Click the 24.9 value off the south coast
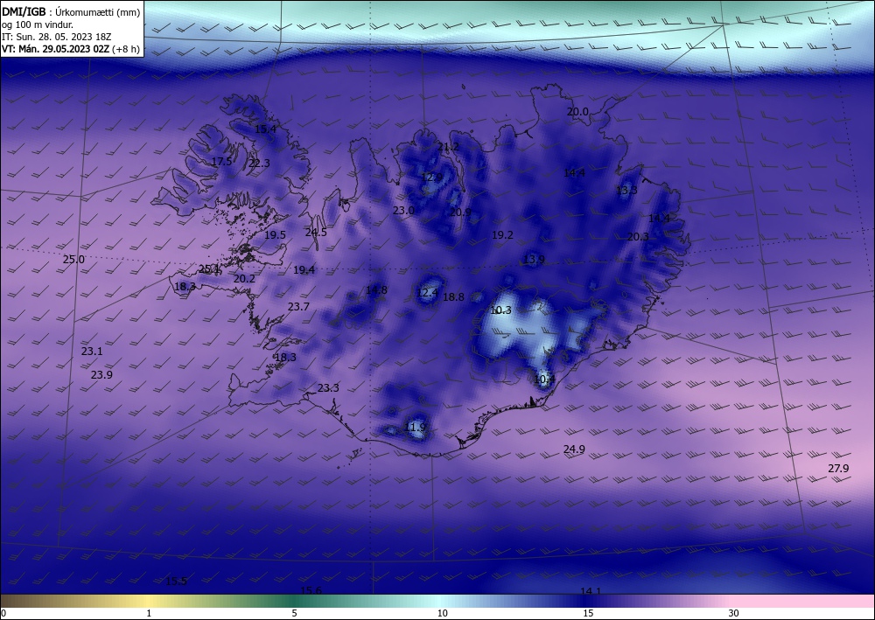The image size is (875, 620). pos(574,449)
